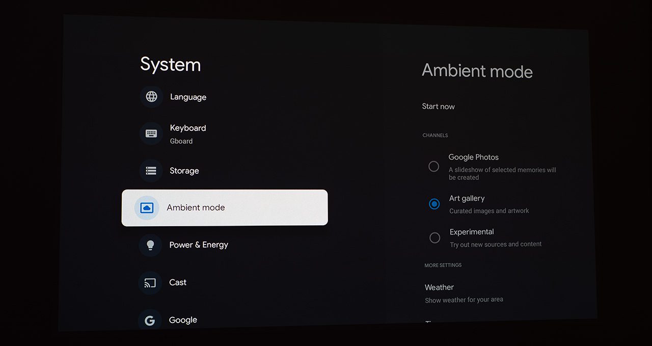Screen dimensions: 652x346
Task: Click the Google Photos slideshow description text
Action: tap(502, 174)
